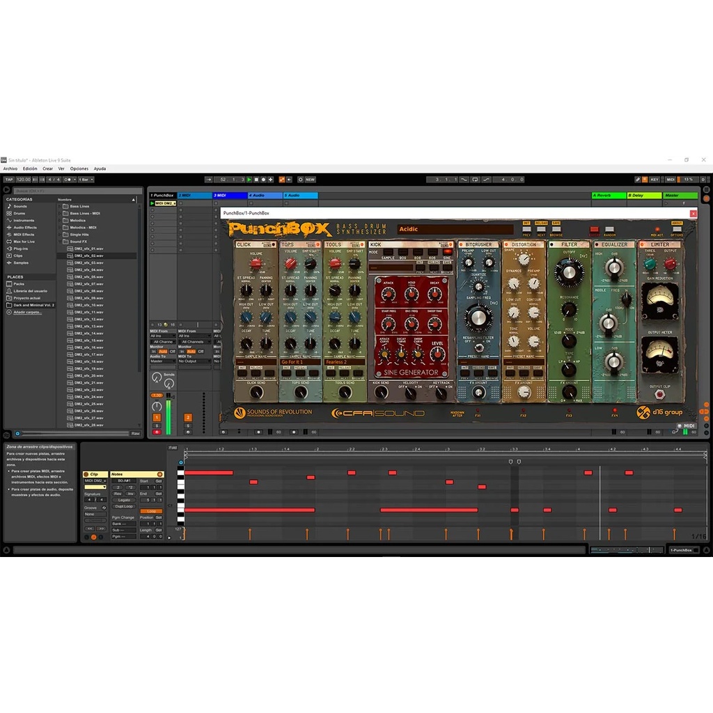Open the Sounds category in the browser
713x713 pixels.
click(x=19, y=206)
